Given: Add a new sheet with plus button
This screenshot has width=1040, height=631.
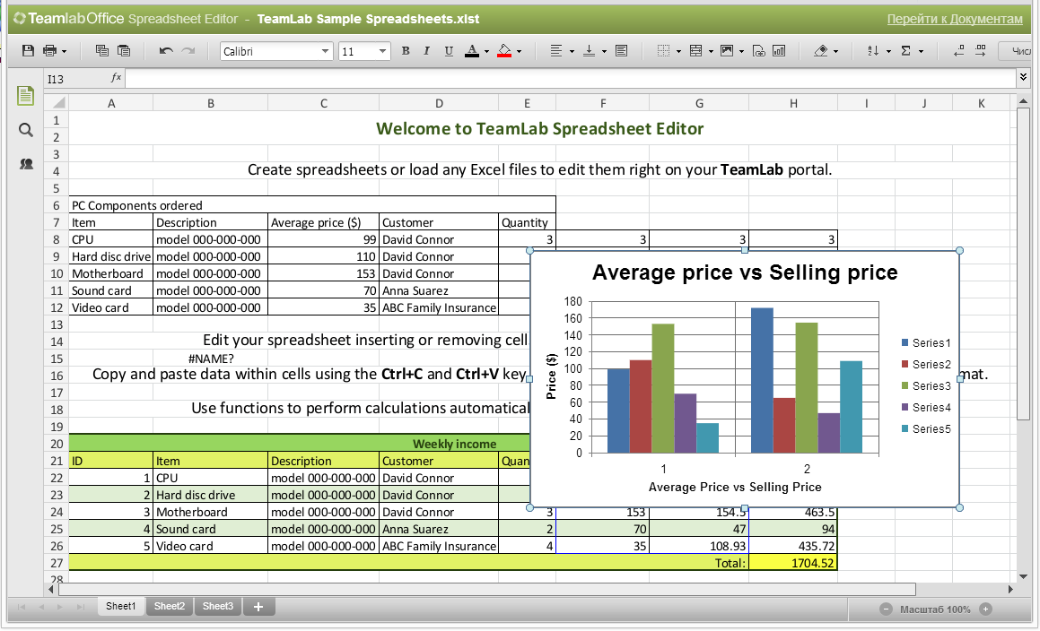Looking at the screenshot, I should pos(258,607).
